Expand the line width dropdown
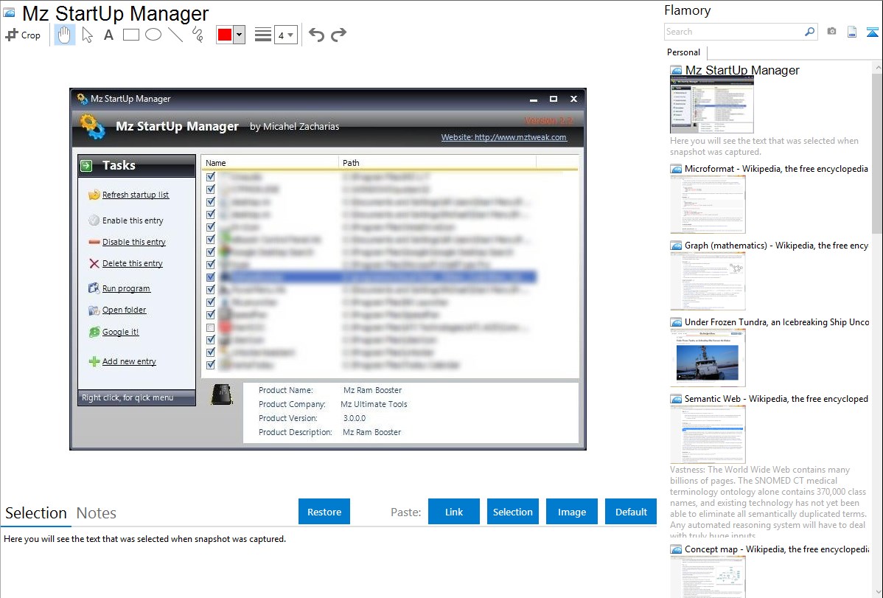883x598 pixels. 285,35
